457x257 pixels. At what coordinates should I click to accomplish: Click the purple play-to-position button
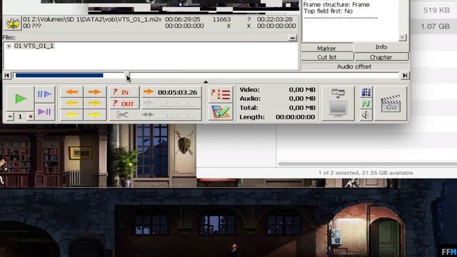pyautogui.click(x=44, y=111)
